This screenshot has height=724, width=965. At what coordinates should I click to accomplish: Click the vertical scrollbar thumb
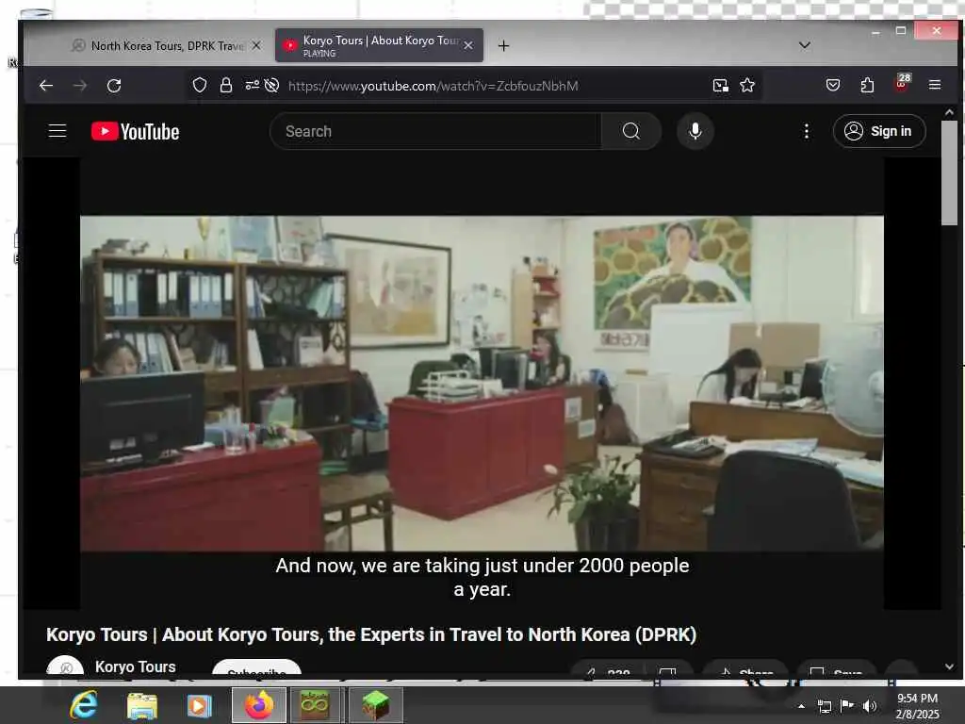tap(949, 173)
